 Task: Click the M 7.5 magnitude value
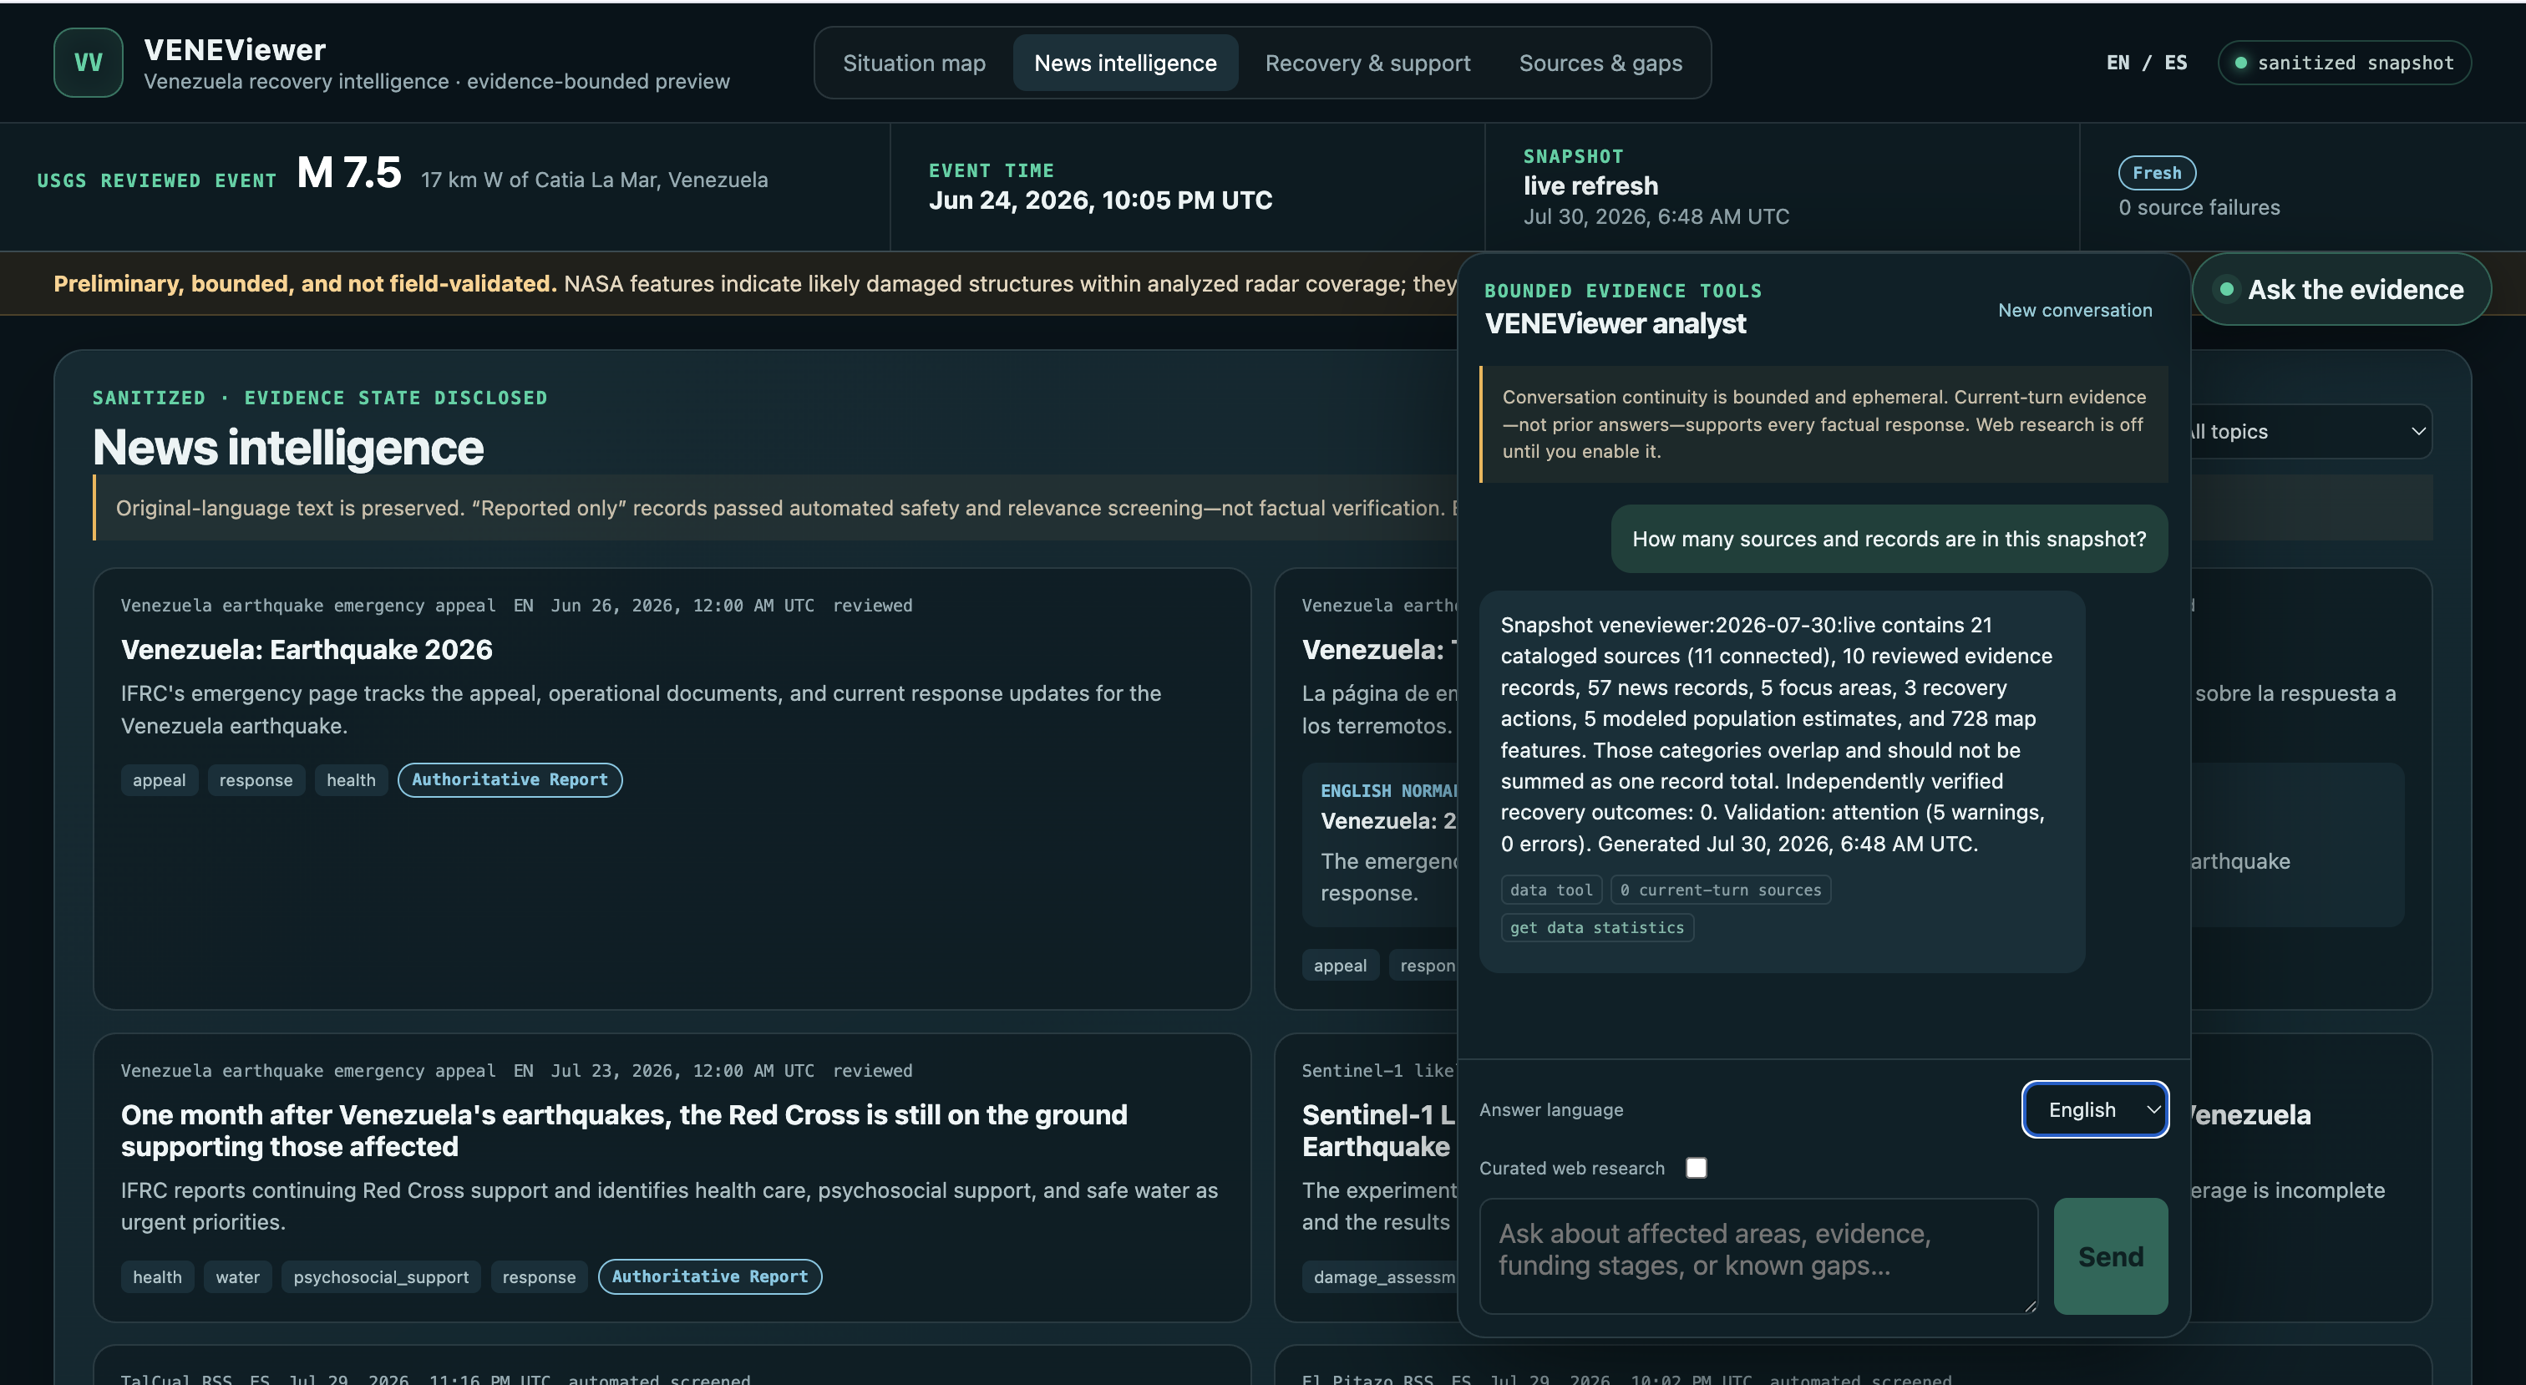[349, 173]
